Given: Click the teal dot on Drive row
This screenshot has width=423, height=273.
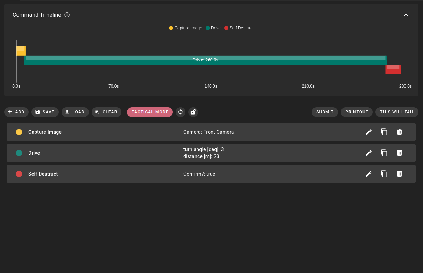Looking at the screenshot, I should (19, 153).
